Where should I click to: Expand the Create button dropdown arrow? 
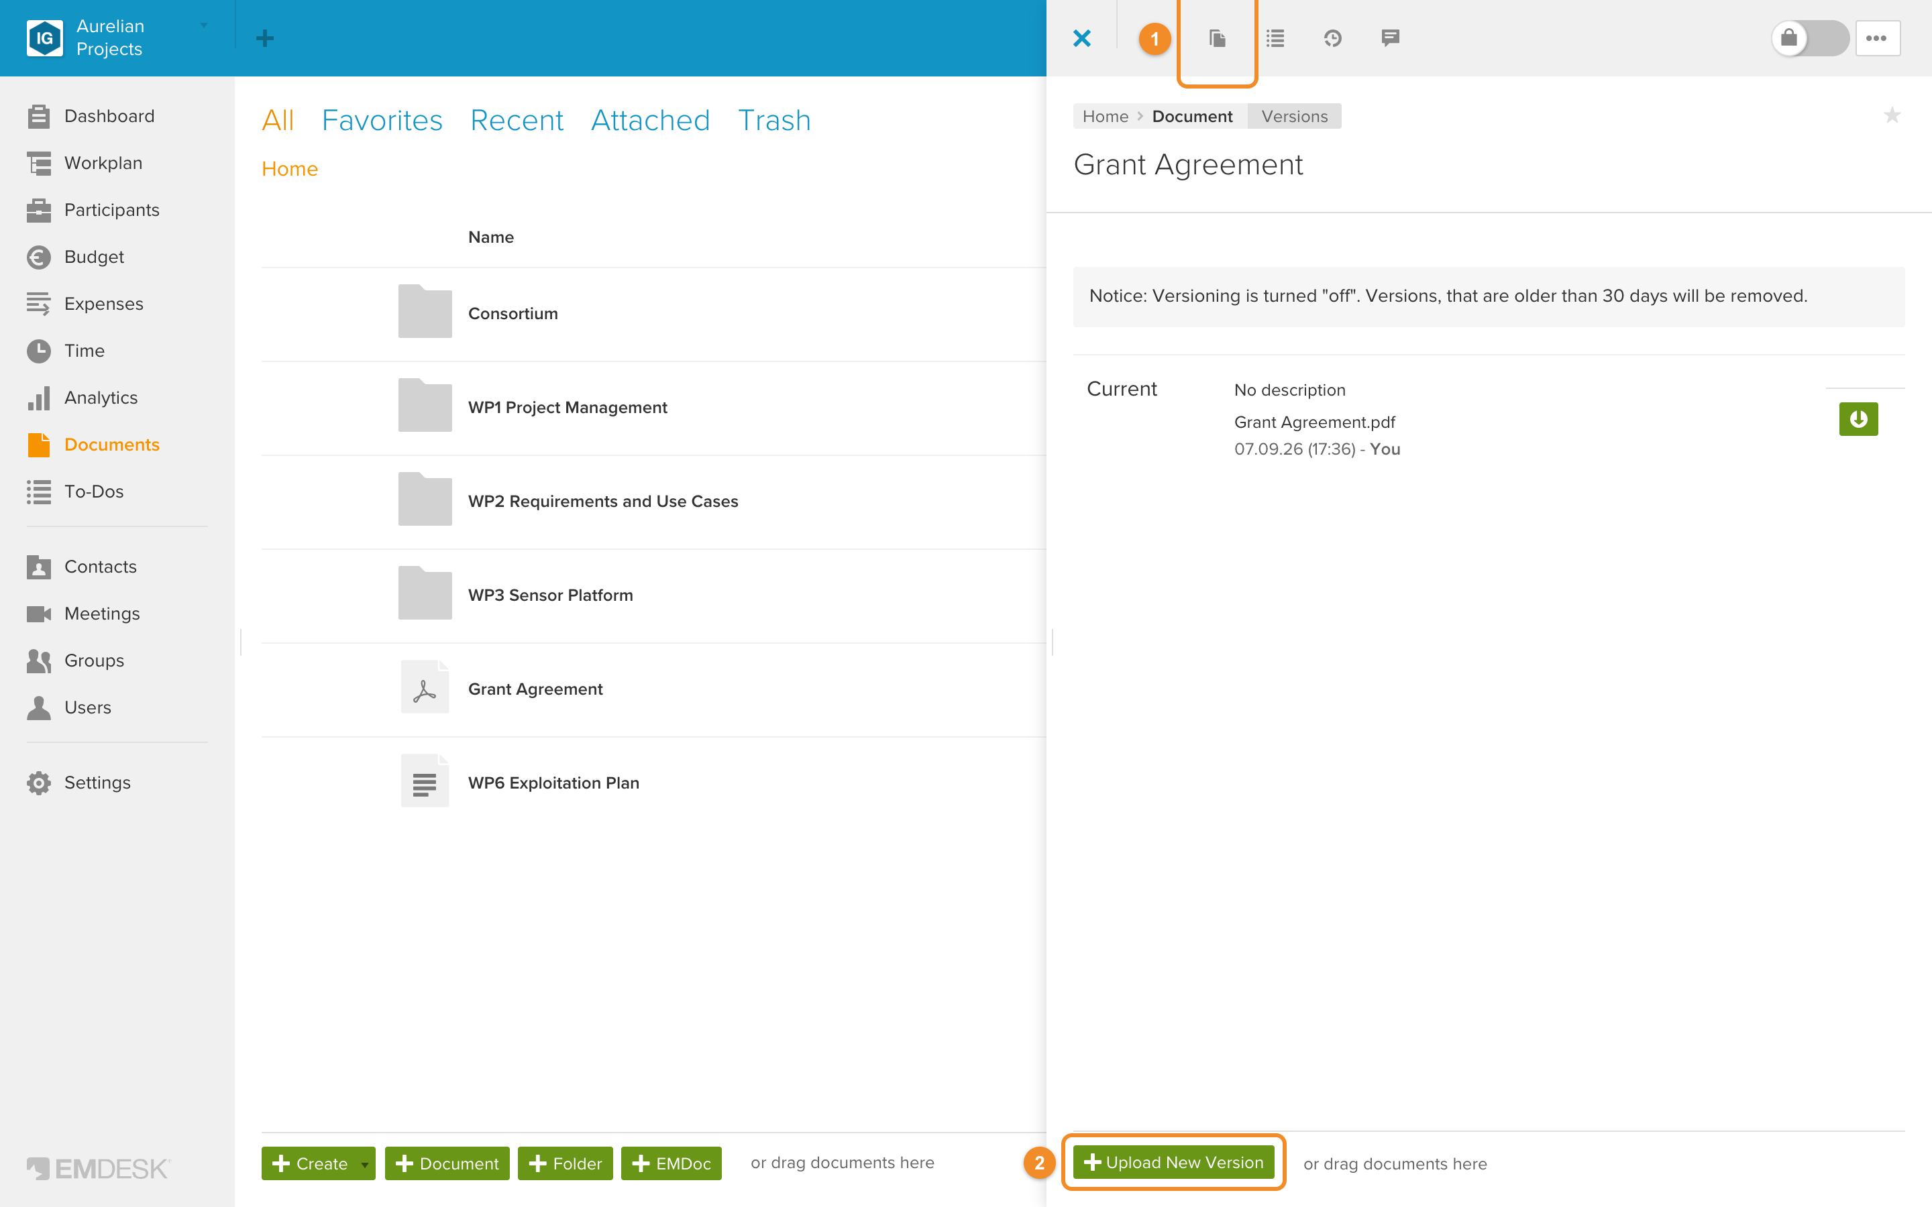365,1164
